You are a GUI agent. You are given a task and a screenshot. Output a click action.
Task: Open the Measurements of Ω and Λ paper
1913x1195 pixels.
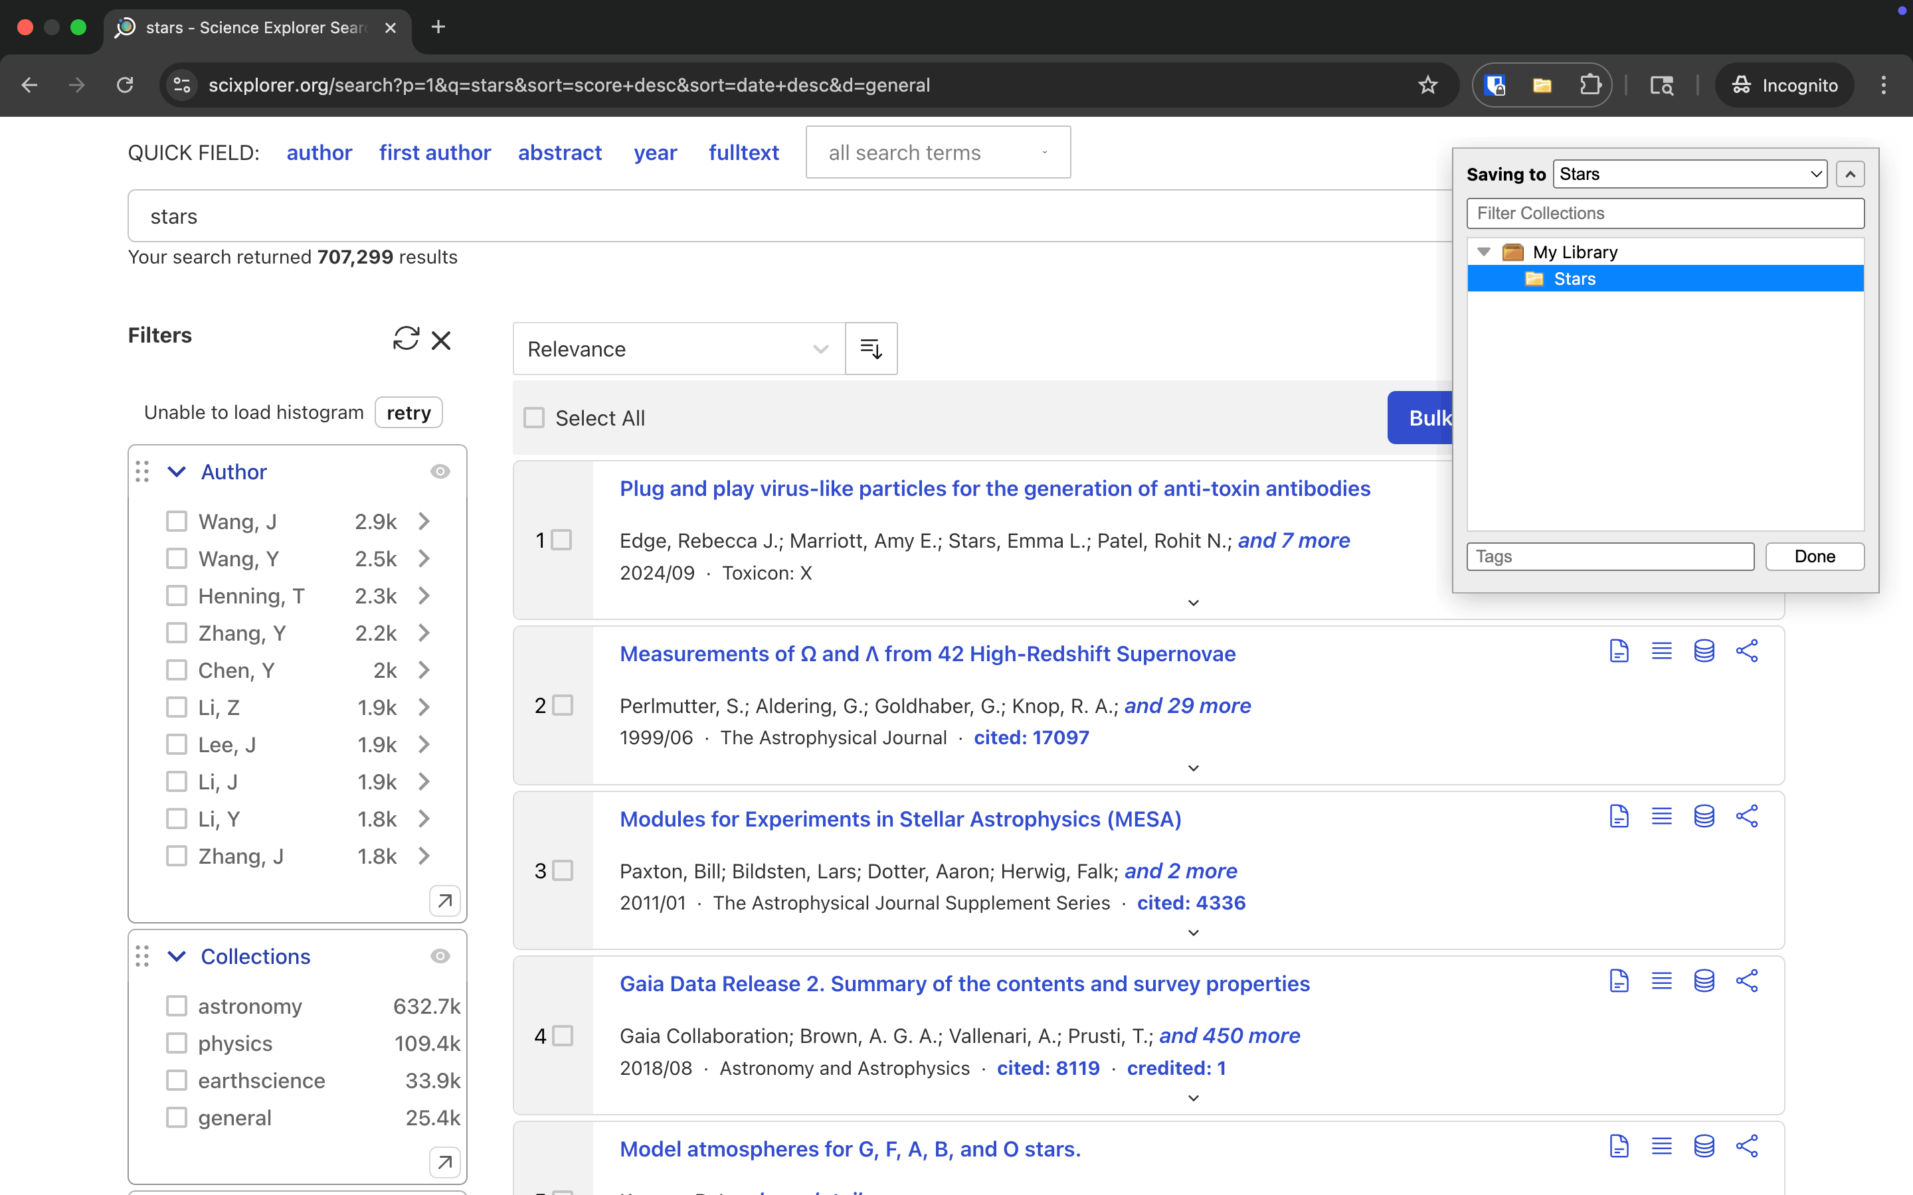[x=927, y=654]
